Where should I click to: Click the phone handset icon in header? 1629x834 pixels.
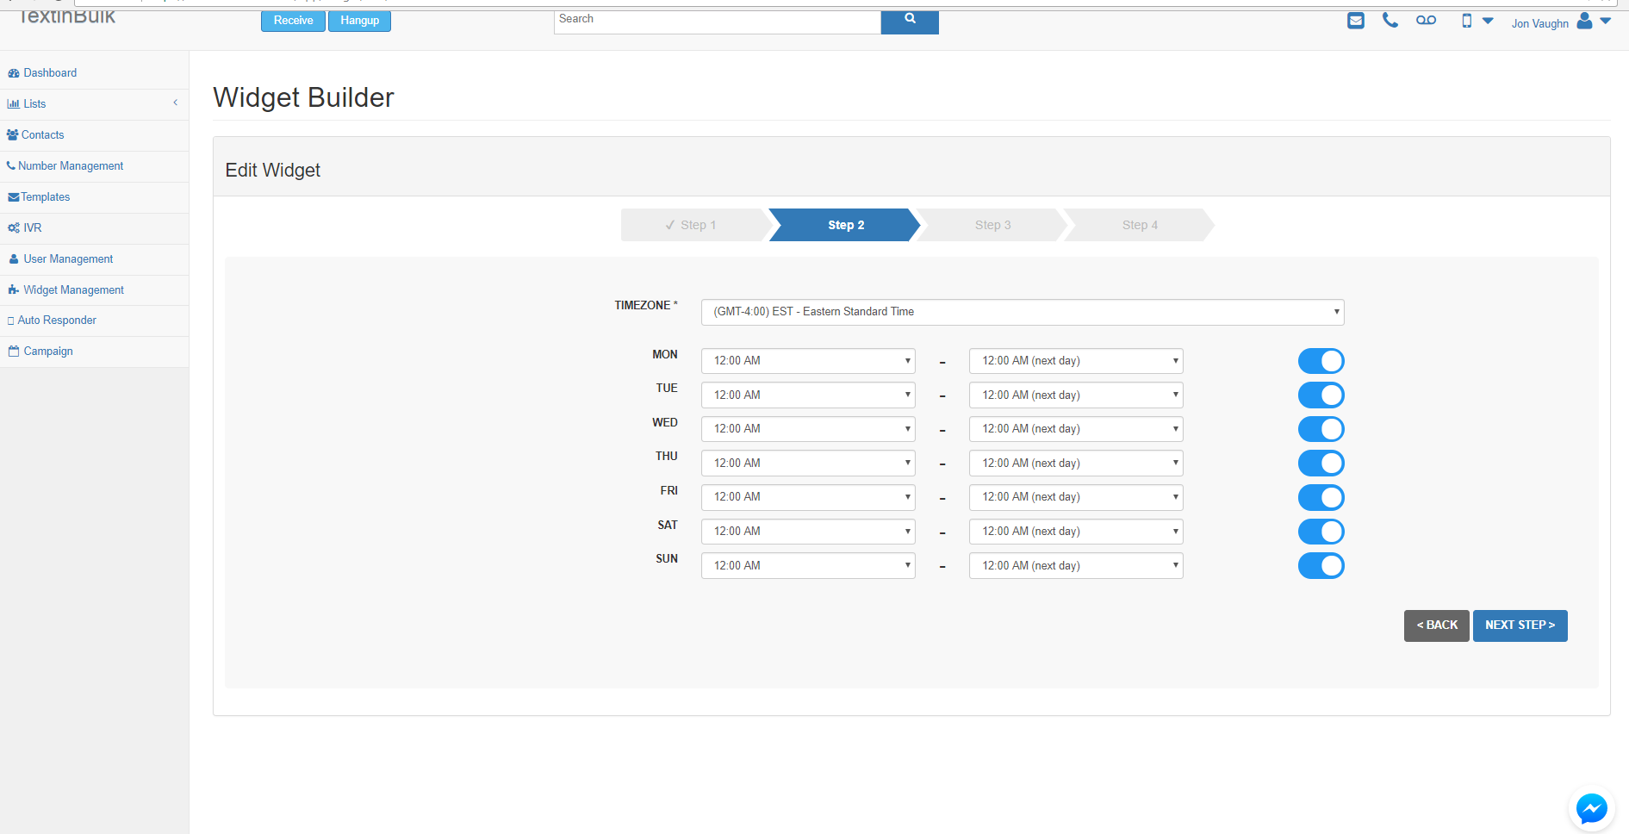[x=1390, y=20]
